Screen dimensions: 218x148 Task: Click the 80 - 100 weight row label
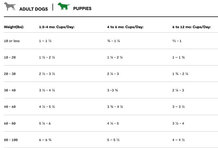coord(11,140)
